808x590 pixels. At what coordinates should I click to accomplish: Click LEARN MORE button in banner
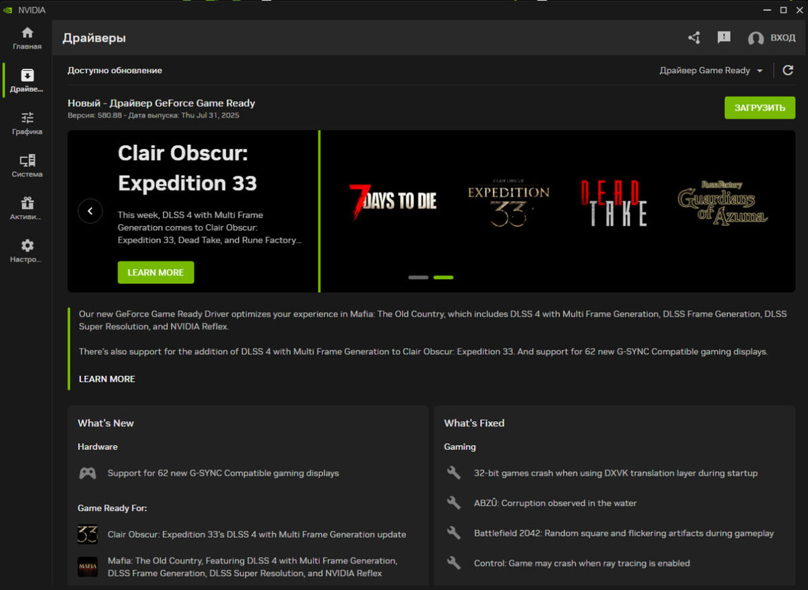pyautogui.click(x=156, y=272)
